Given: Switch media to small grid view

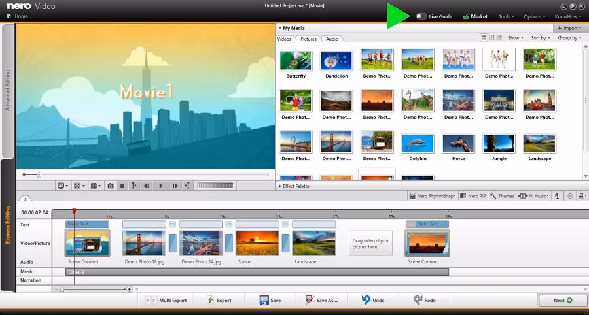Looking at the screenshot, I should [491, 37].
